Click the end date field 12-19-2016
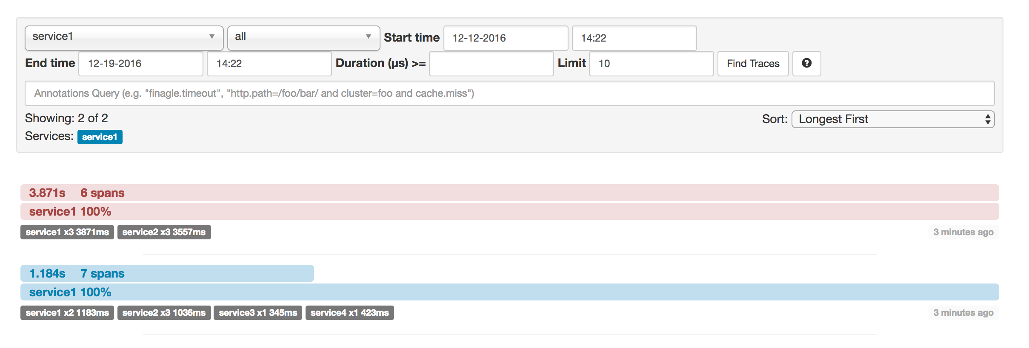1029x348 pixels. (x=140, y=64)
